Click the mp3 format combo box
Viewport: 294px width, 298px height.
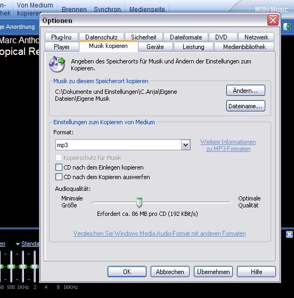click(123, 145)
